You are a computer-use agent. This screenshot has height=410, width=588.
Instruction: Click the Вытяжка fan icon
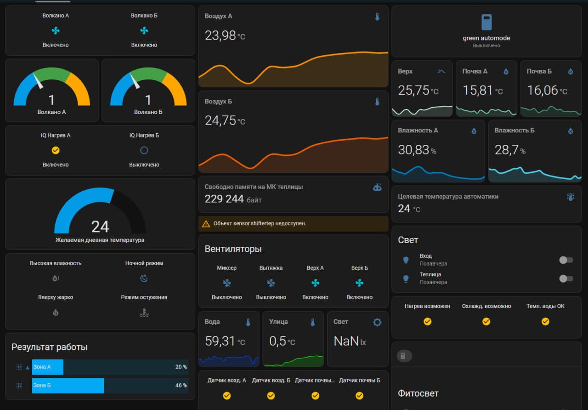pyautogui.click(x=271, y=283)
